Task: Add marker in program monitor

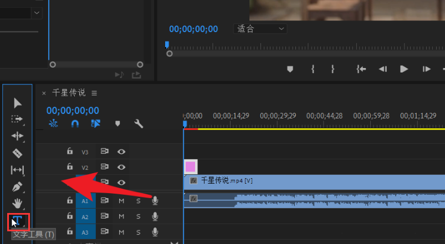Action: click(x=290, y=69)
